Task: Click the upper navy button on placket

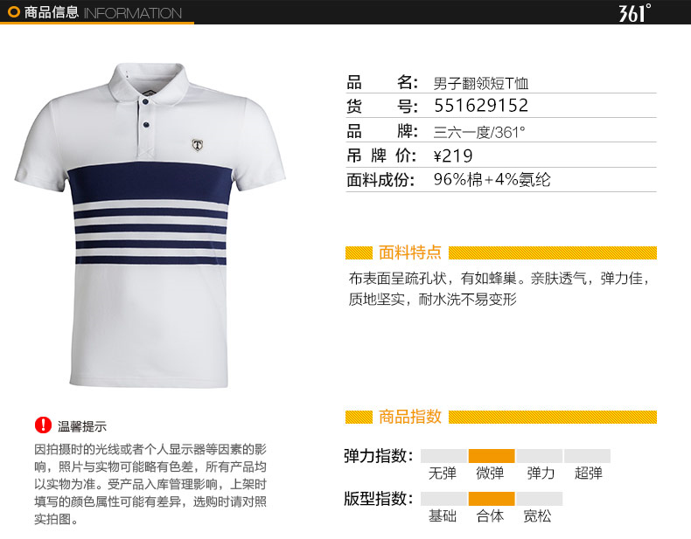Action: [x=145, y=102]
